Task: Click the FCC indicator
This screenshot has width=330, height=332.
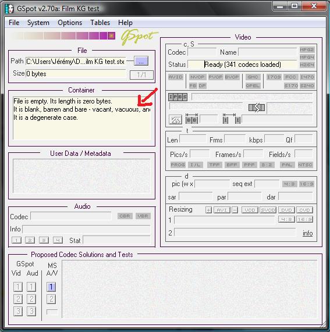Action: click(x=290, y=77)
